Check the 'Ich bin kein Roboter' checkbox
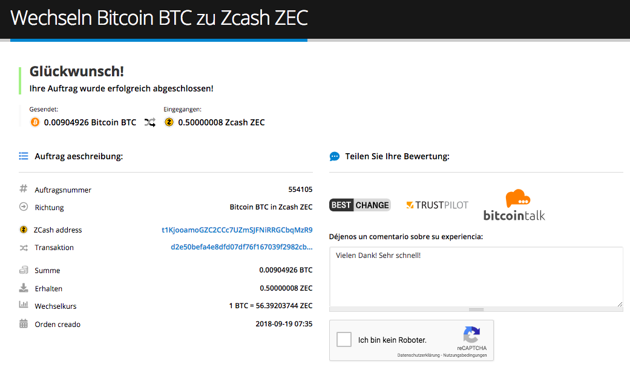 344,340
